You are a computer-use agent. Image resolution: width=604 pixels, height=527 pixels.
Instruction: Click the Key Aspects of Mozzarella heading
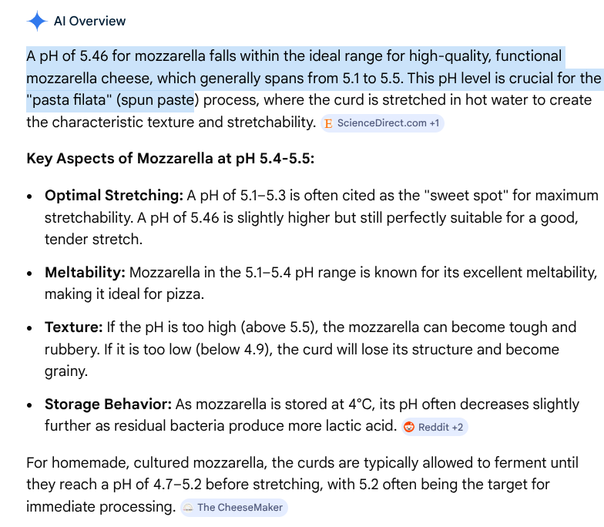pyautogui.click(x=170, y=159)
